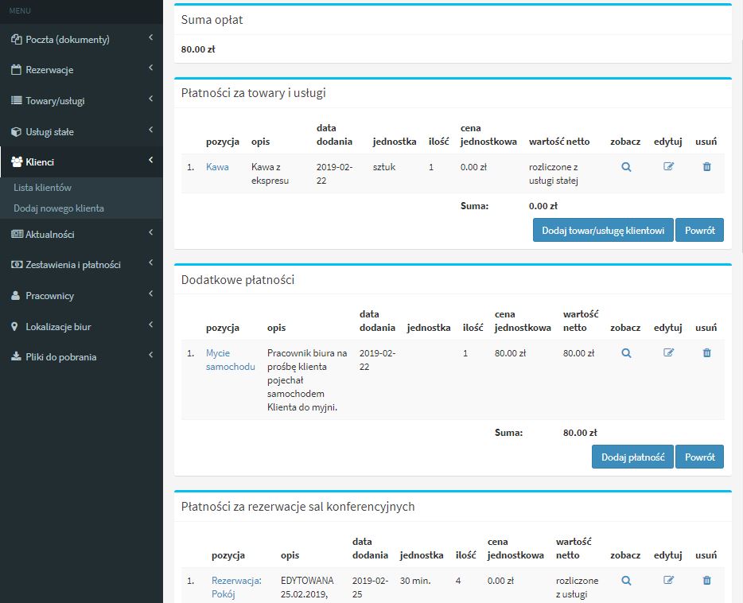Click the Rezerwacje calendar icon
The height and width of the screenshot is (603, 743).
16,70
